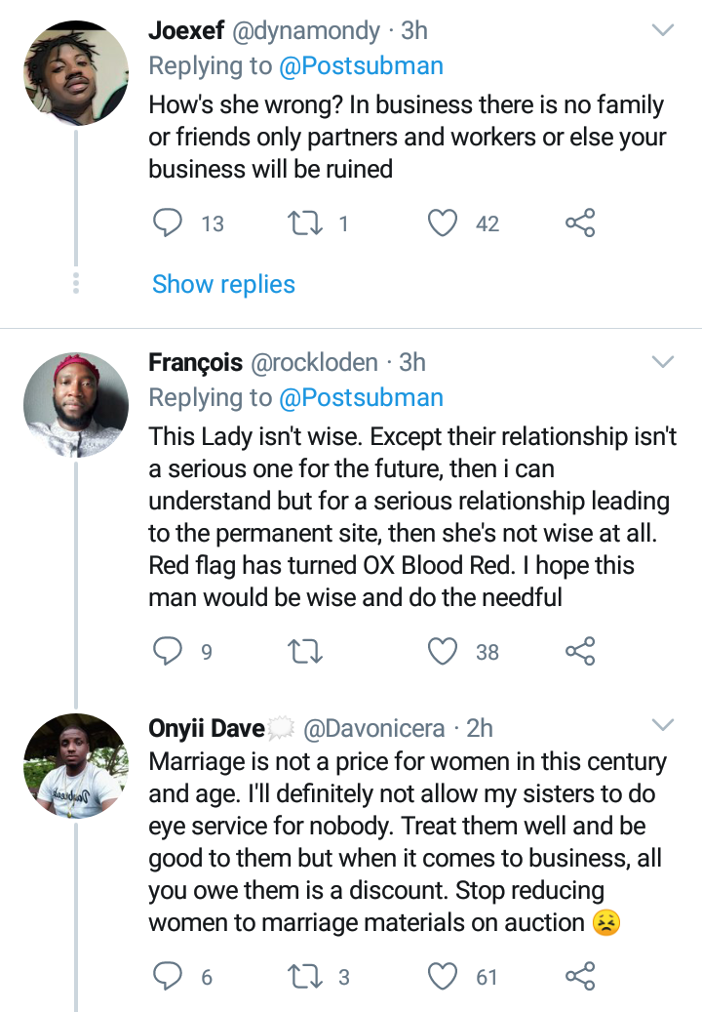Image resolution: width=702 pixels, height=1012 pixels.
Task: View Joexef's profile picture
Action: pyautogui.click(x=75, y=73)
